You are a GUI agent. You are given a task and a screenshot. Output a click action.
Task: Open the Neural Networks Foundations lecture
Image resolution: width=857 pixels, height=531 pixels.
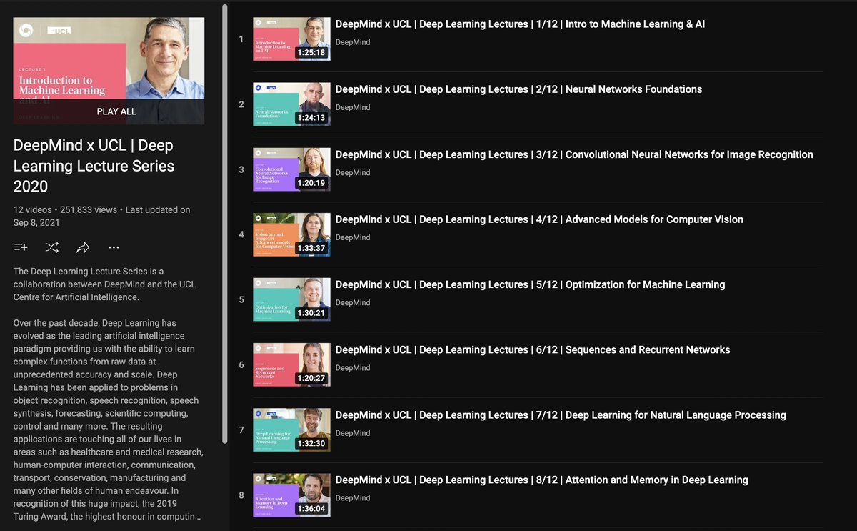pos(517,89)
